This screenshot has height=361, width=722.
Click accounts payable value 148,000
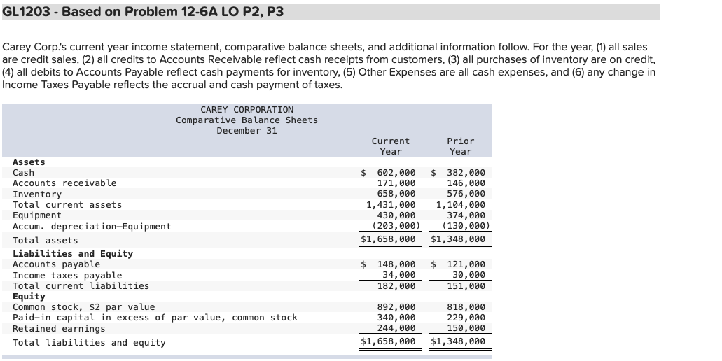click(396, 264)
